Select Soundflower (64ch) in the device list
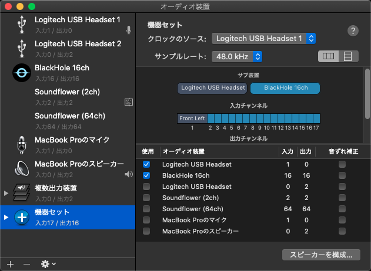This screenshot has height=271, width=371. coord(68,121)
